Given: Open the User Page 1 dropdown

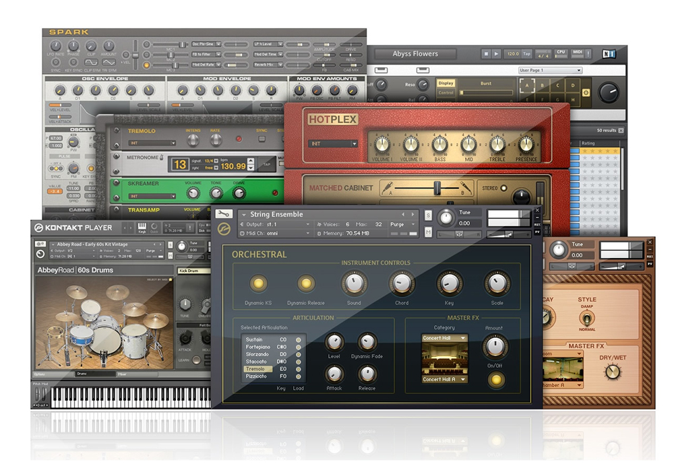Looking at the screenshot, I should tap(550, 70).
